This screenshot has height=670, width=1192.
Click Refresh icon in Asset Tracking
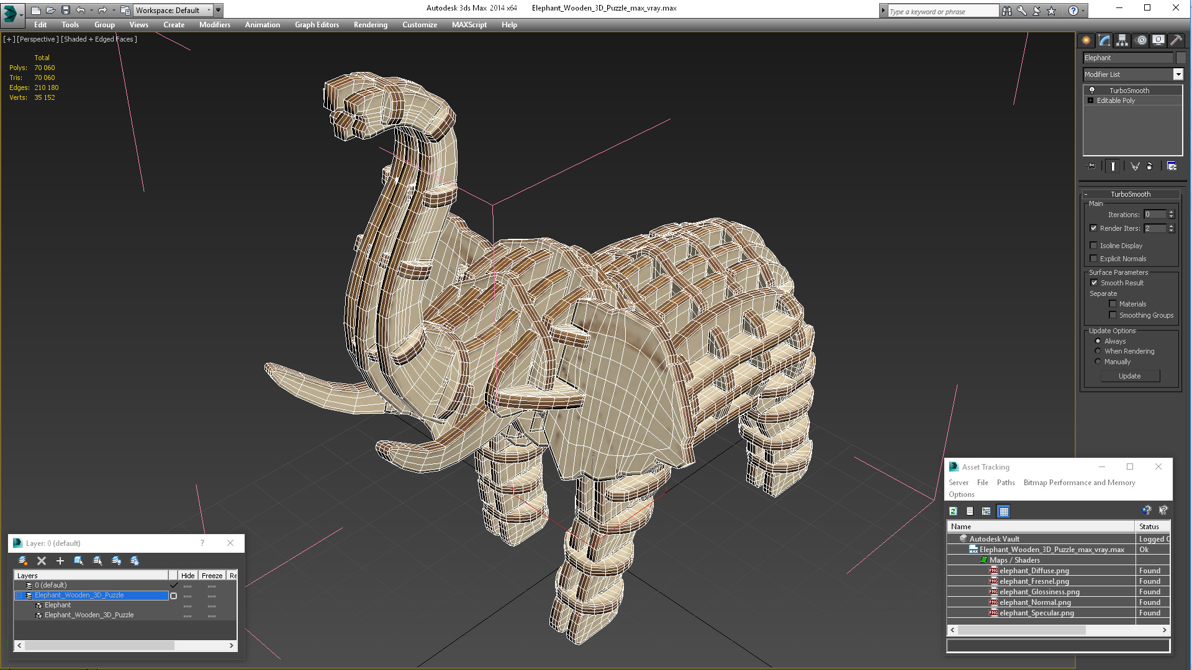click(x=953, y=511)
